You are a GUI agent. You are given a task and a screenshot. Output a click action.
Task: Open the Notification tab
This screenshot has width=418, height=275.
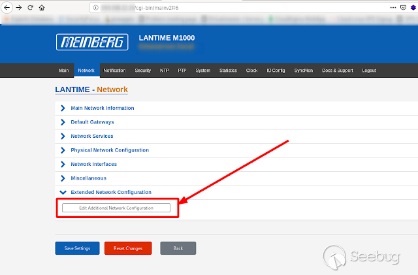click(114, 71)
